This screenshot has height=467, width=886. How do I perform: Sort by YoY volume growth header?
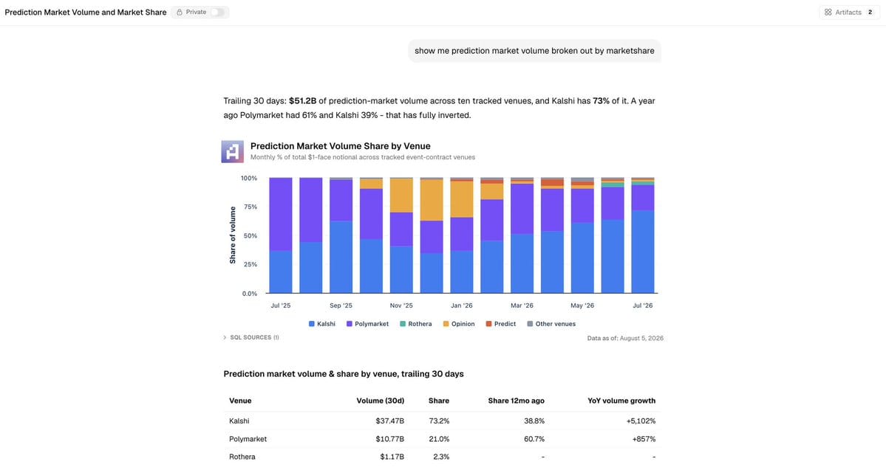(621, 401)
